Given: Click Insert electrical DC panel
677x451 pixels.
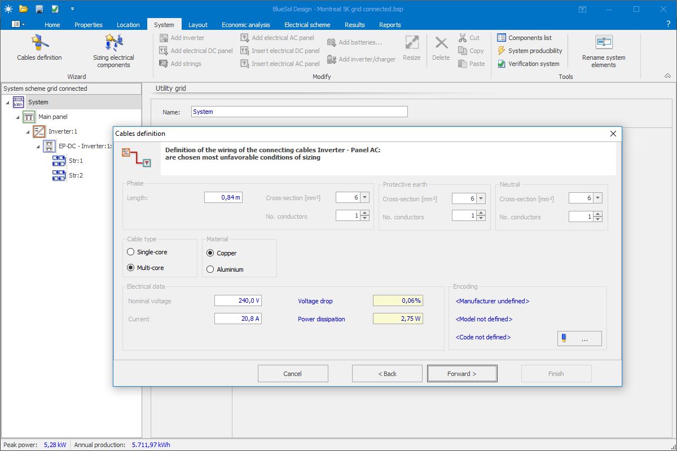Looking at the screenshot, I should (280, 51).
